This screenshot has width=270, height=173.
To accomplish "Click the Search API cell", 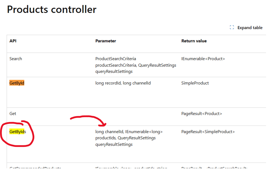I will coord(16,59).
